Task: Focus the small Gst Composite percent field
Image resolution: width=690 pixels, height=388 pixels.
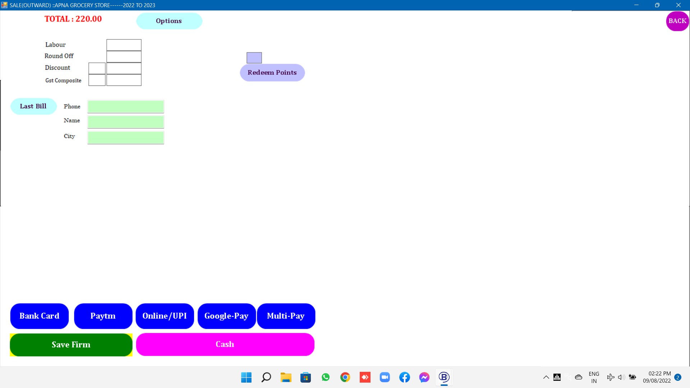Action: [97, 80]
